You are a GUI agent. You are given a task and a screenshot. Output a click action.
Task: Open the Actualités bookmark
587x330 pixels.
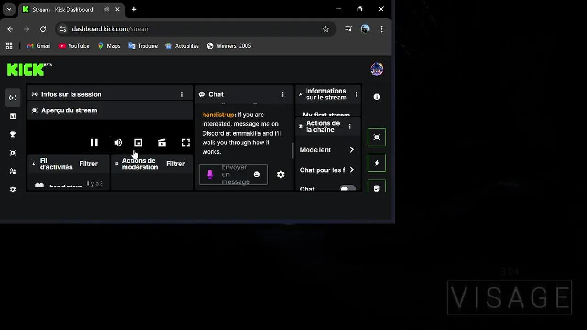click(182, 46)
